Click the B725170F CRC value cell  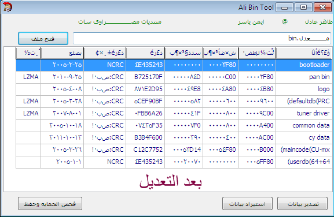(145, 77)
